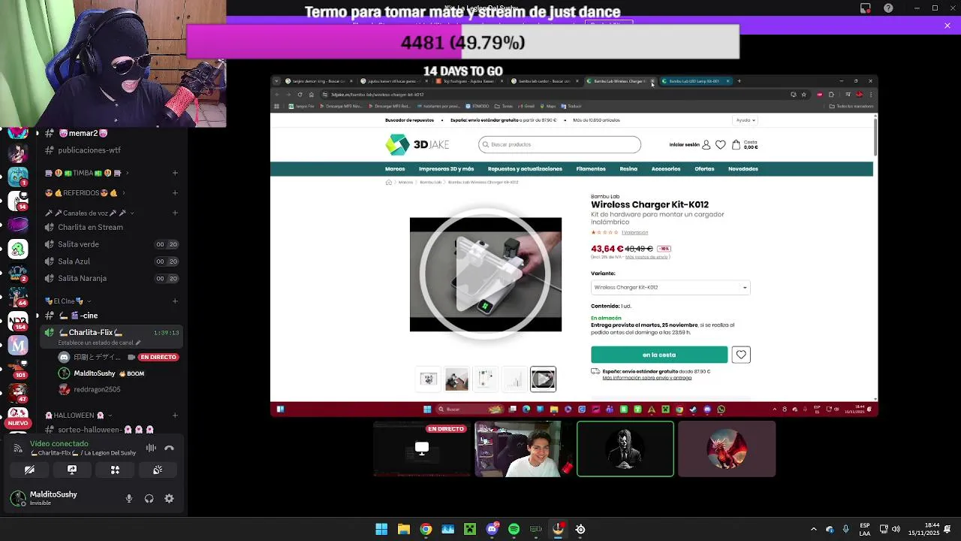Toggle noise suppression waveform icon
961x541 pixels.
click(x=151, y=448)
